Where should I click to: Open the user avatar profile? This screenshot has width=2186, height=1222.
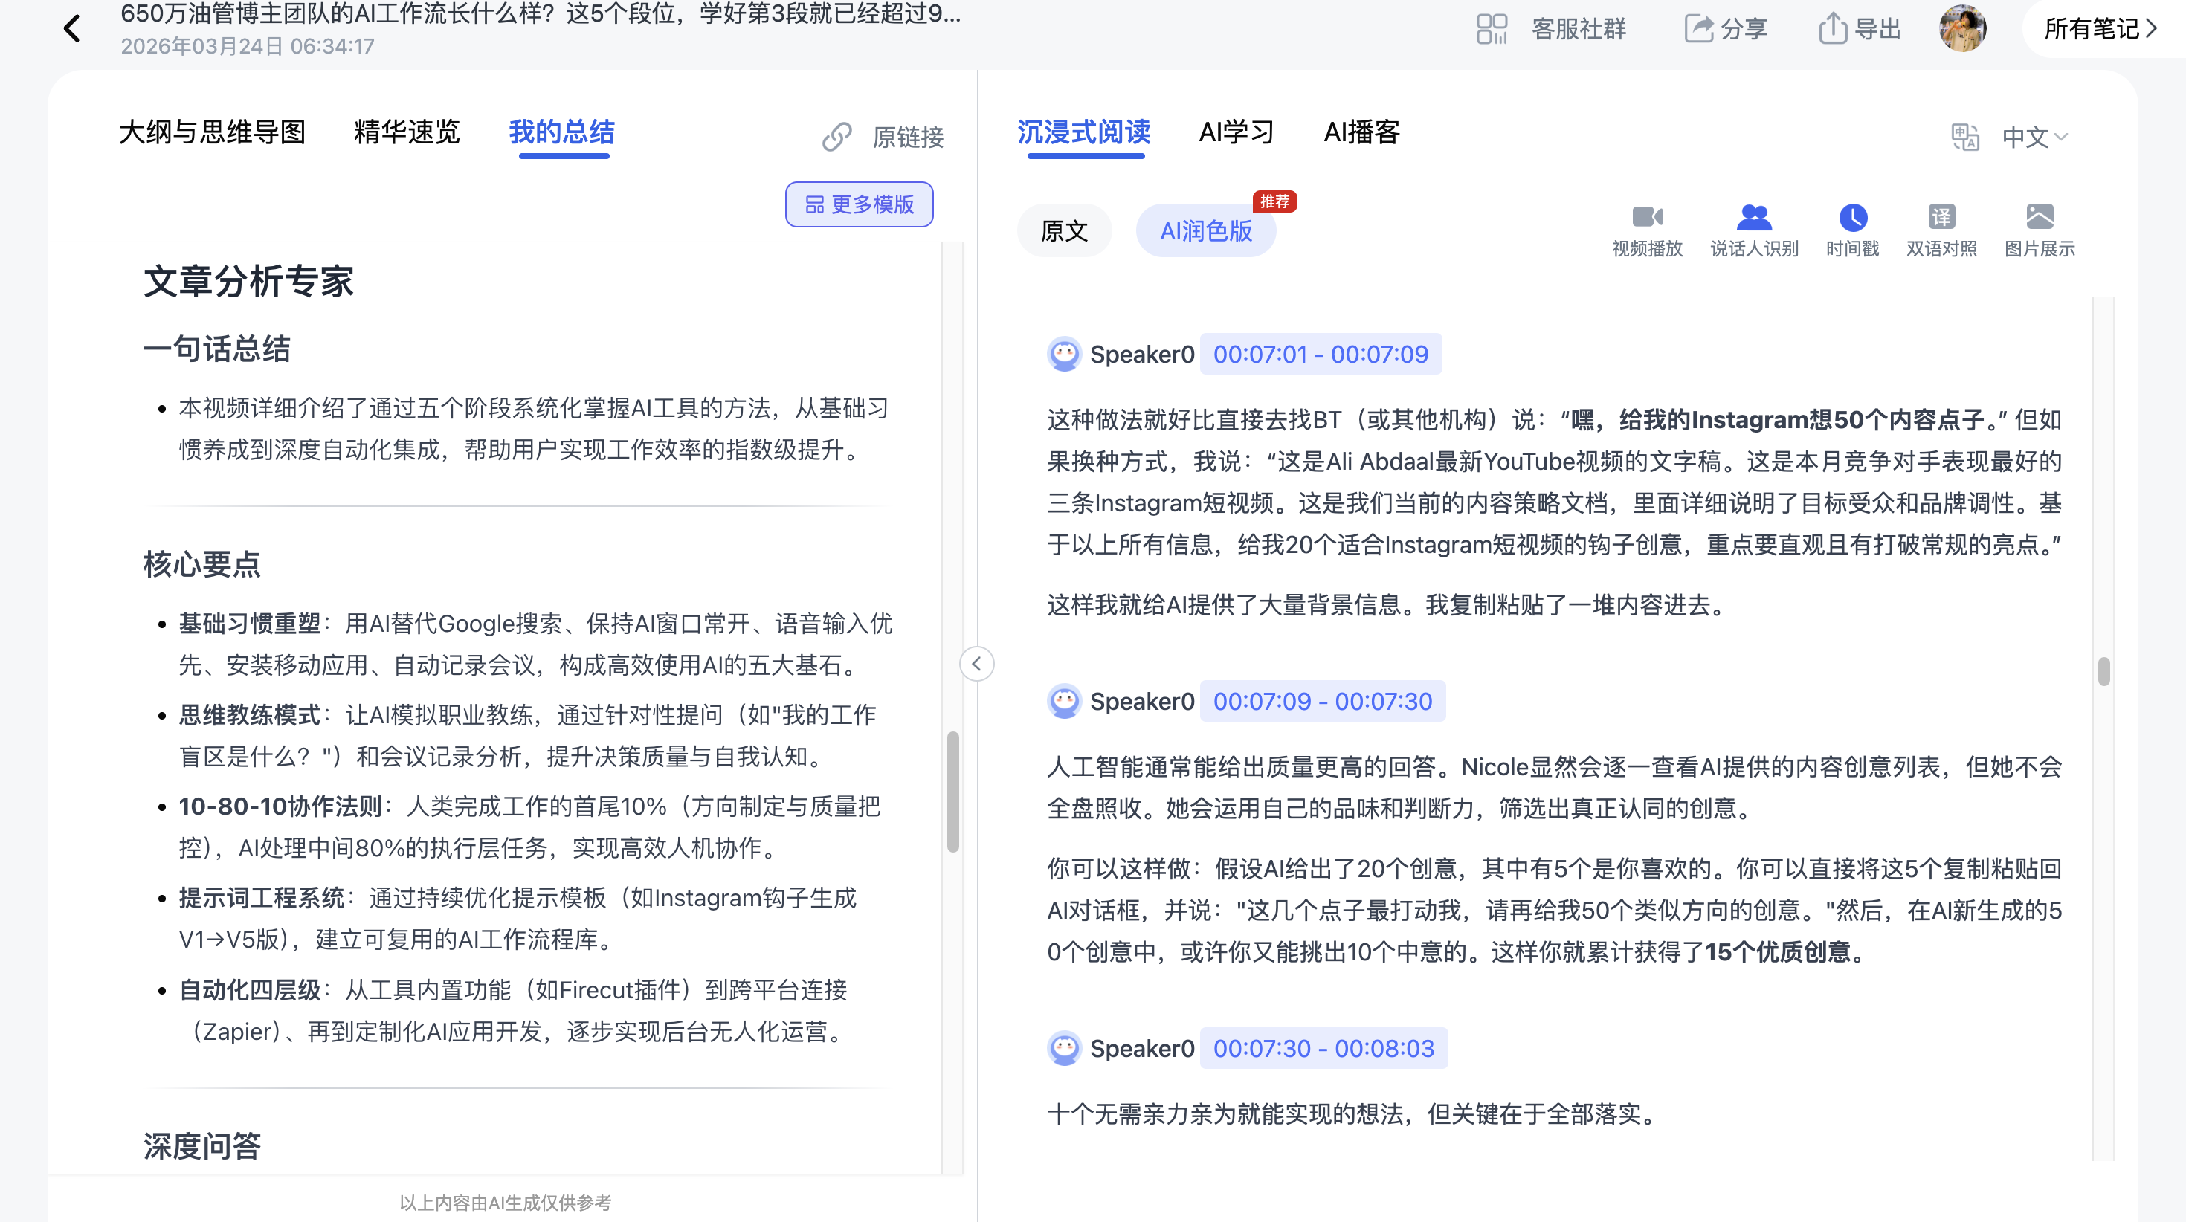(x=1962, y=29)
